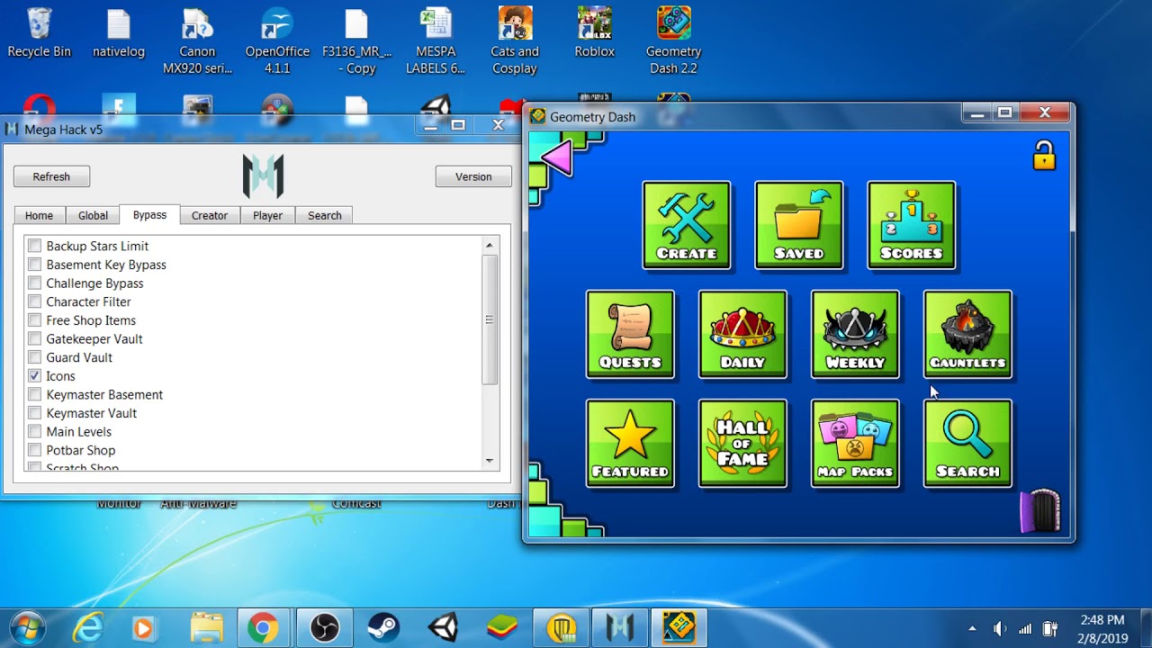Open the Mega Hack taskbar button
Screen dimensions: 1152x648
pos(620,627)
